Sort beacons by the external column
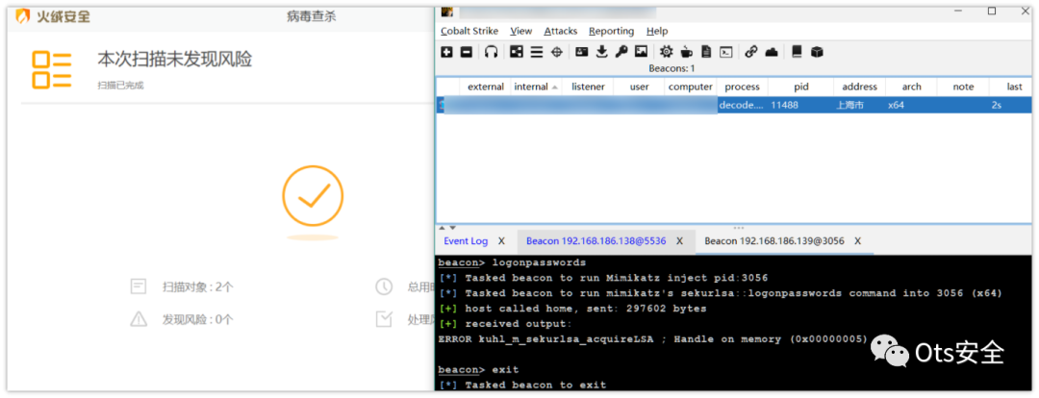1039x398 pixels. point(486,87)
